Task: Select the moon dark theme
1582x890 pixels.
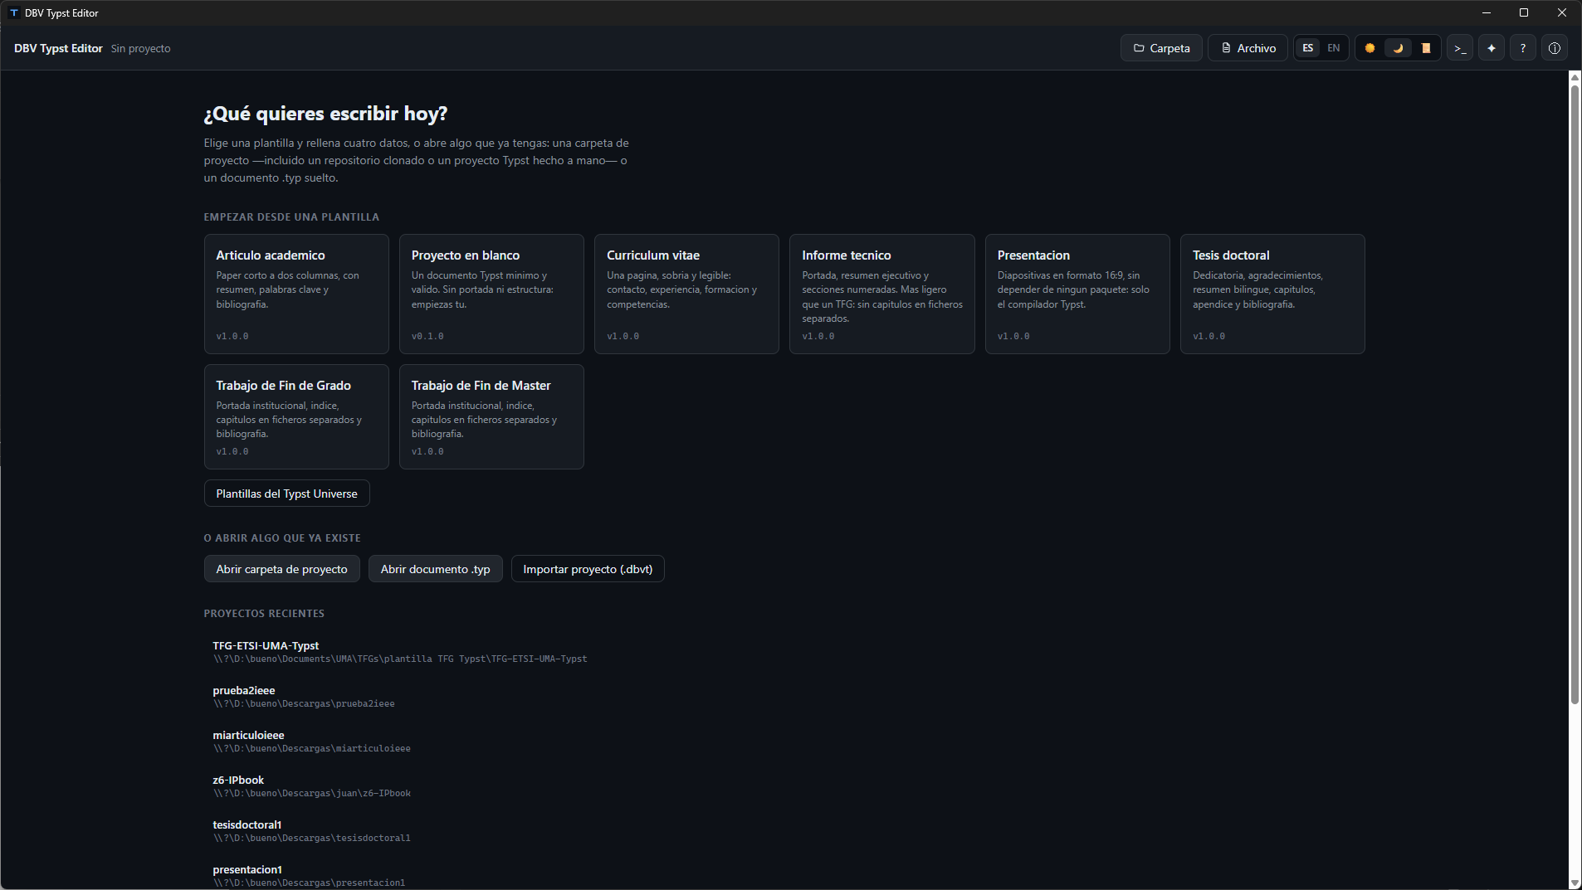Action: (1398, 48)
